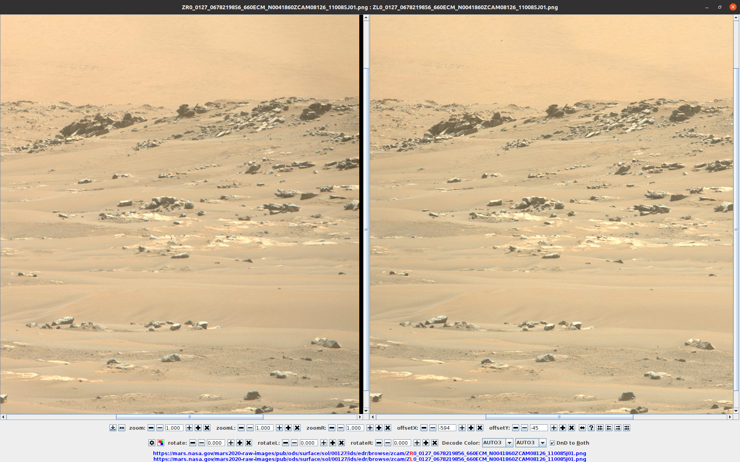Increase offsetX with the thin plus button
740x462 pixels.
click(x=462, y=428)
